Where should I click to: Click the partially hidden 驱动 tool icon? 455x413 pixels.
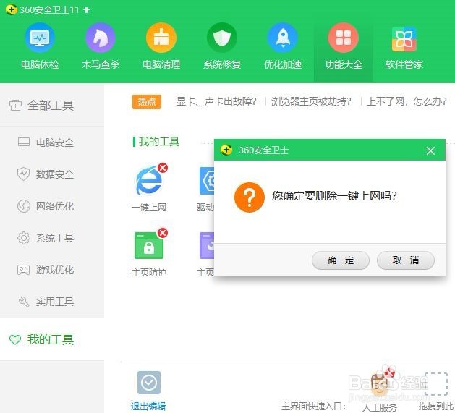207,181
